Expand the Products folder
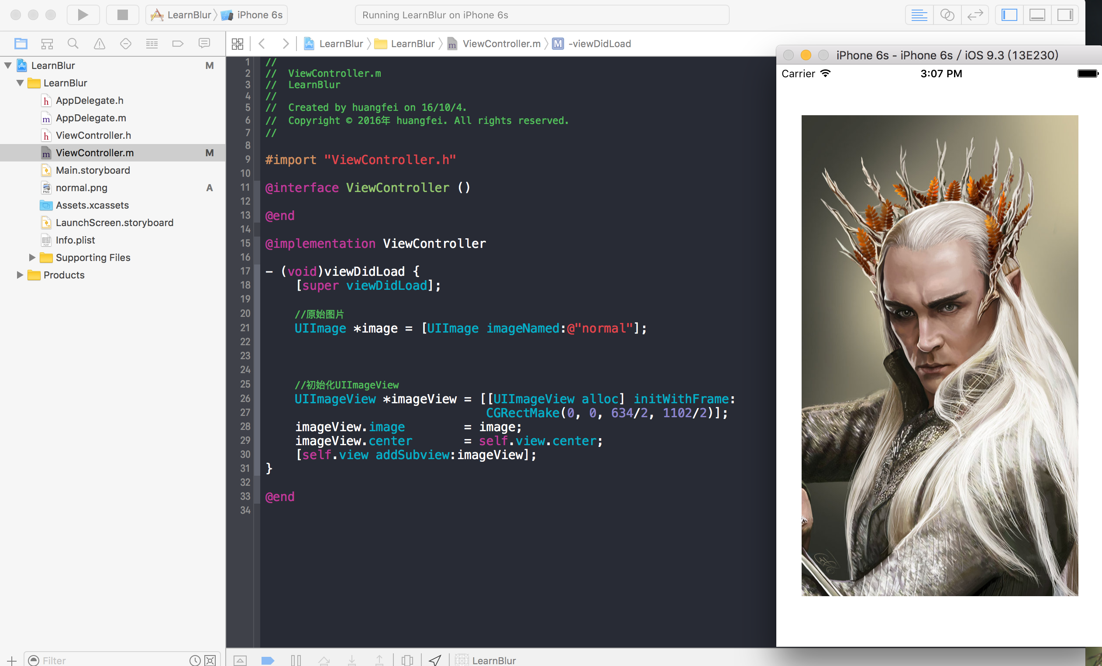Image resolution: width=1102 pixels, height=666 pixels. click(17, 275)
